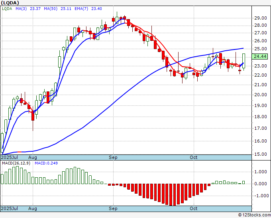Click the 28.00 price axis label
271x218 pixels.
(261, 25)
